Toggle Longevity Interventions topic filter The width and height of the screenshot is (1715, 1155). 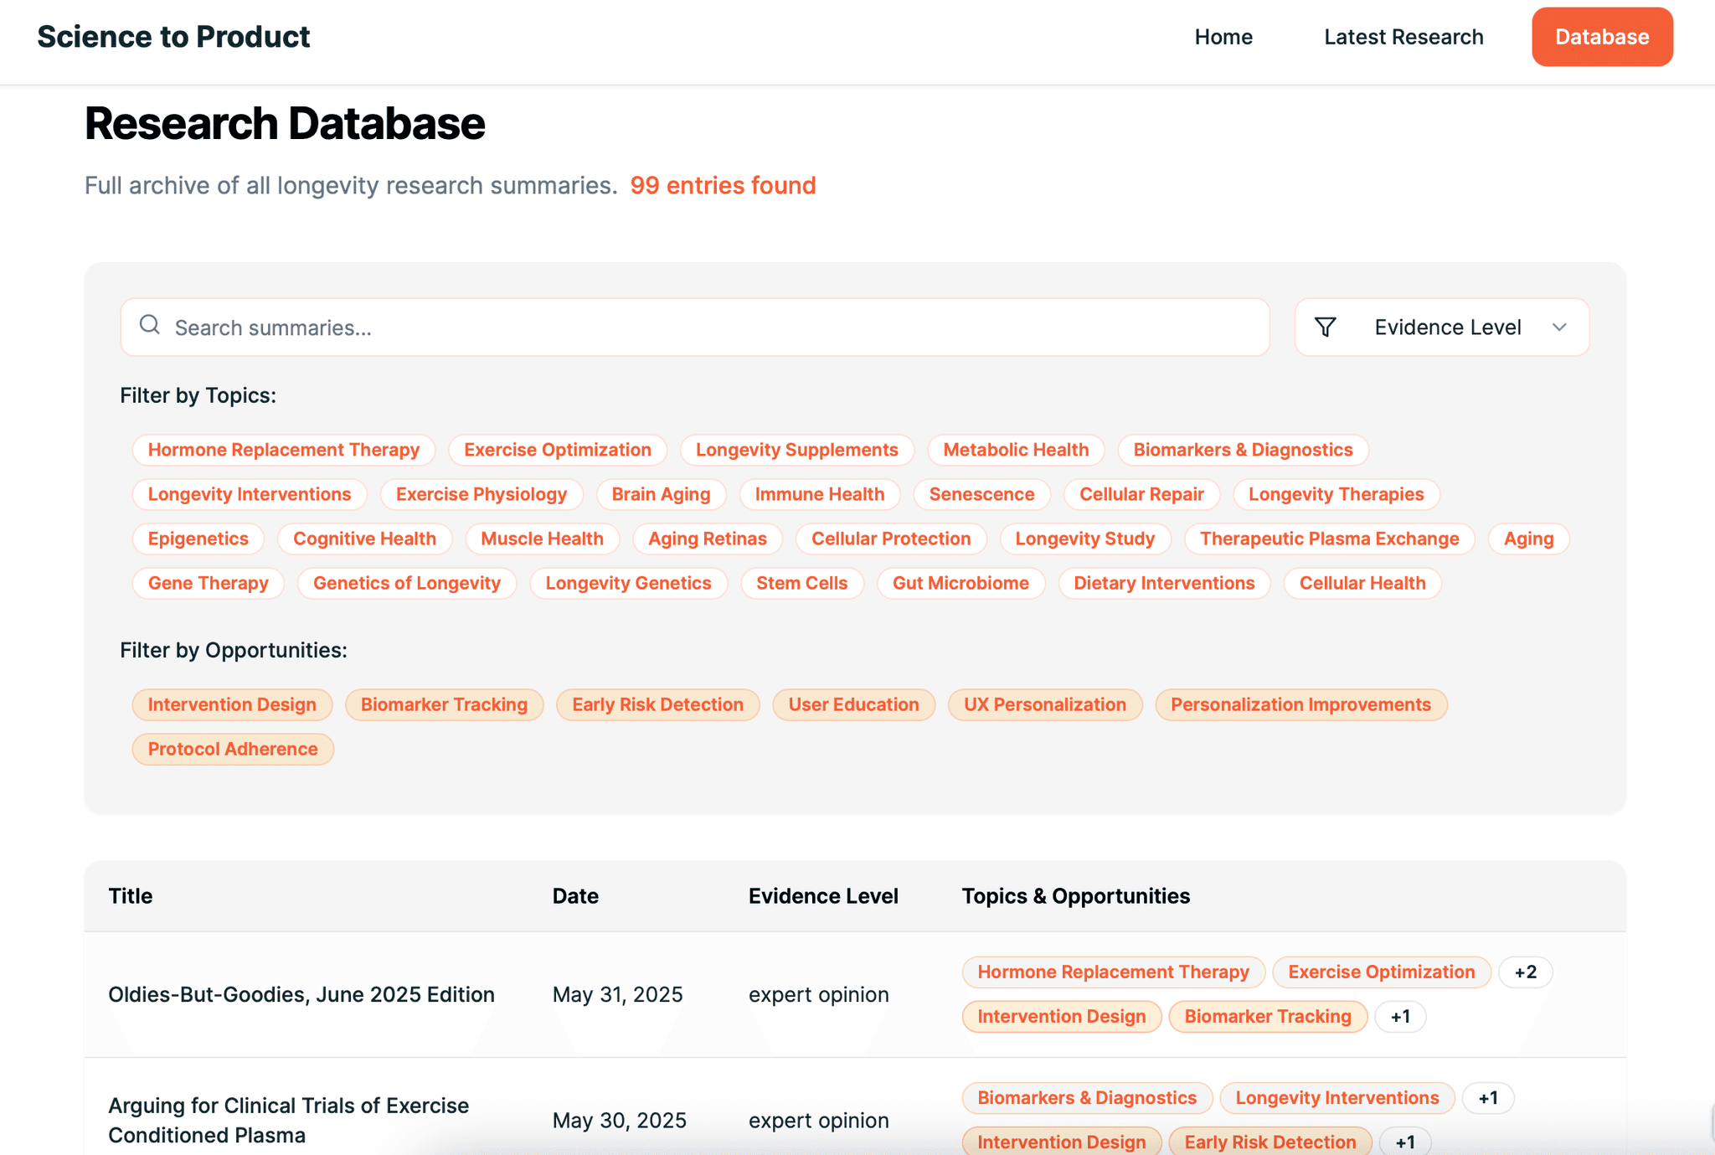pyautogui.click(x=250, y=494)
